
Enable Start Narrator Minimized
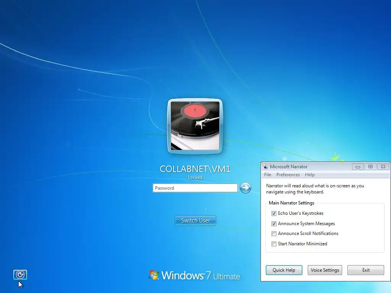point(274,244)
